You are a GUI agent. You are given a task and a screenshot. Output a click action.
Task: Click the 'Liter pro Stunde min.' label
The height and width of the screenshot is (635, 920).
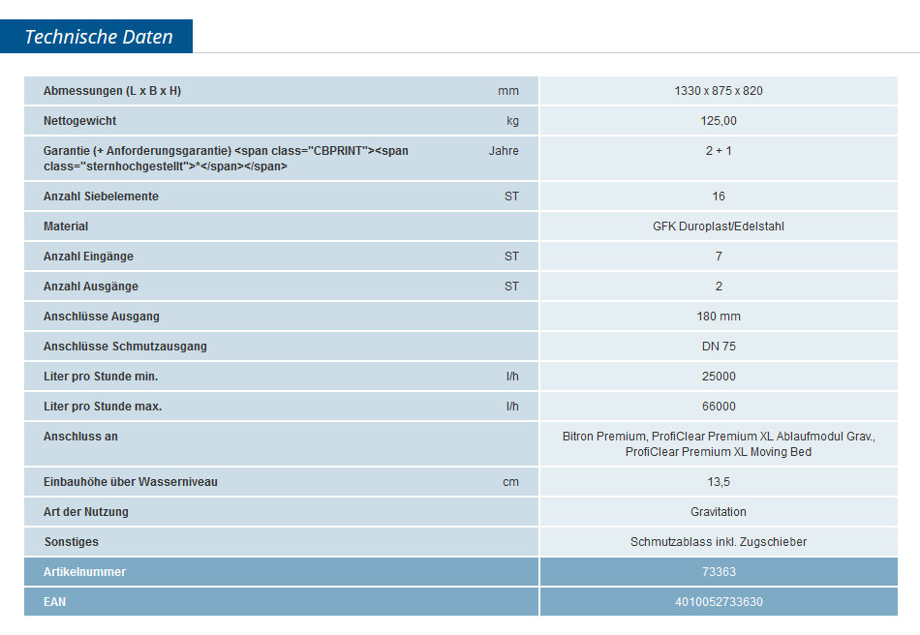click(x=101, y=377)
